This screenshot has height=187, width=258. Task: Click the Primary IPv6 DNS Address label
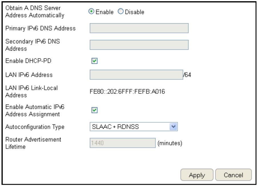click(x=41, y=28)
